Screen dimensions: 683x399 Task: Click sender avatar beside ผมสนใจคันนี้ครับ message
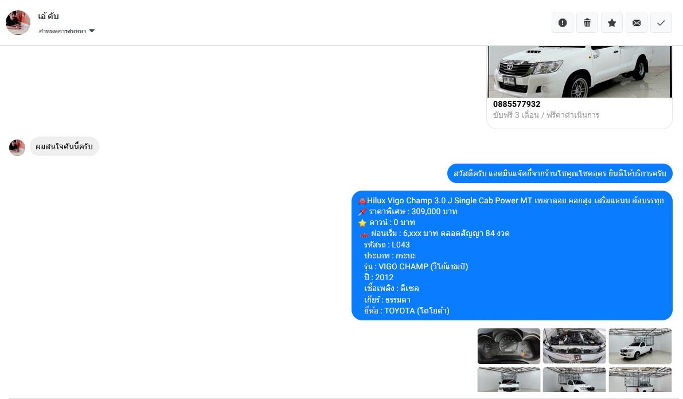click(x=17, y=148)
